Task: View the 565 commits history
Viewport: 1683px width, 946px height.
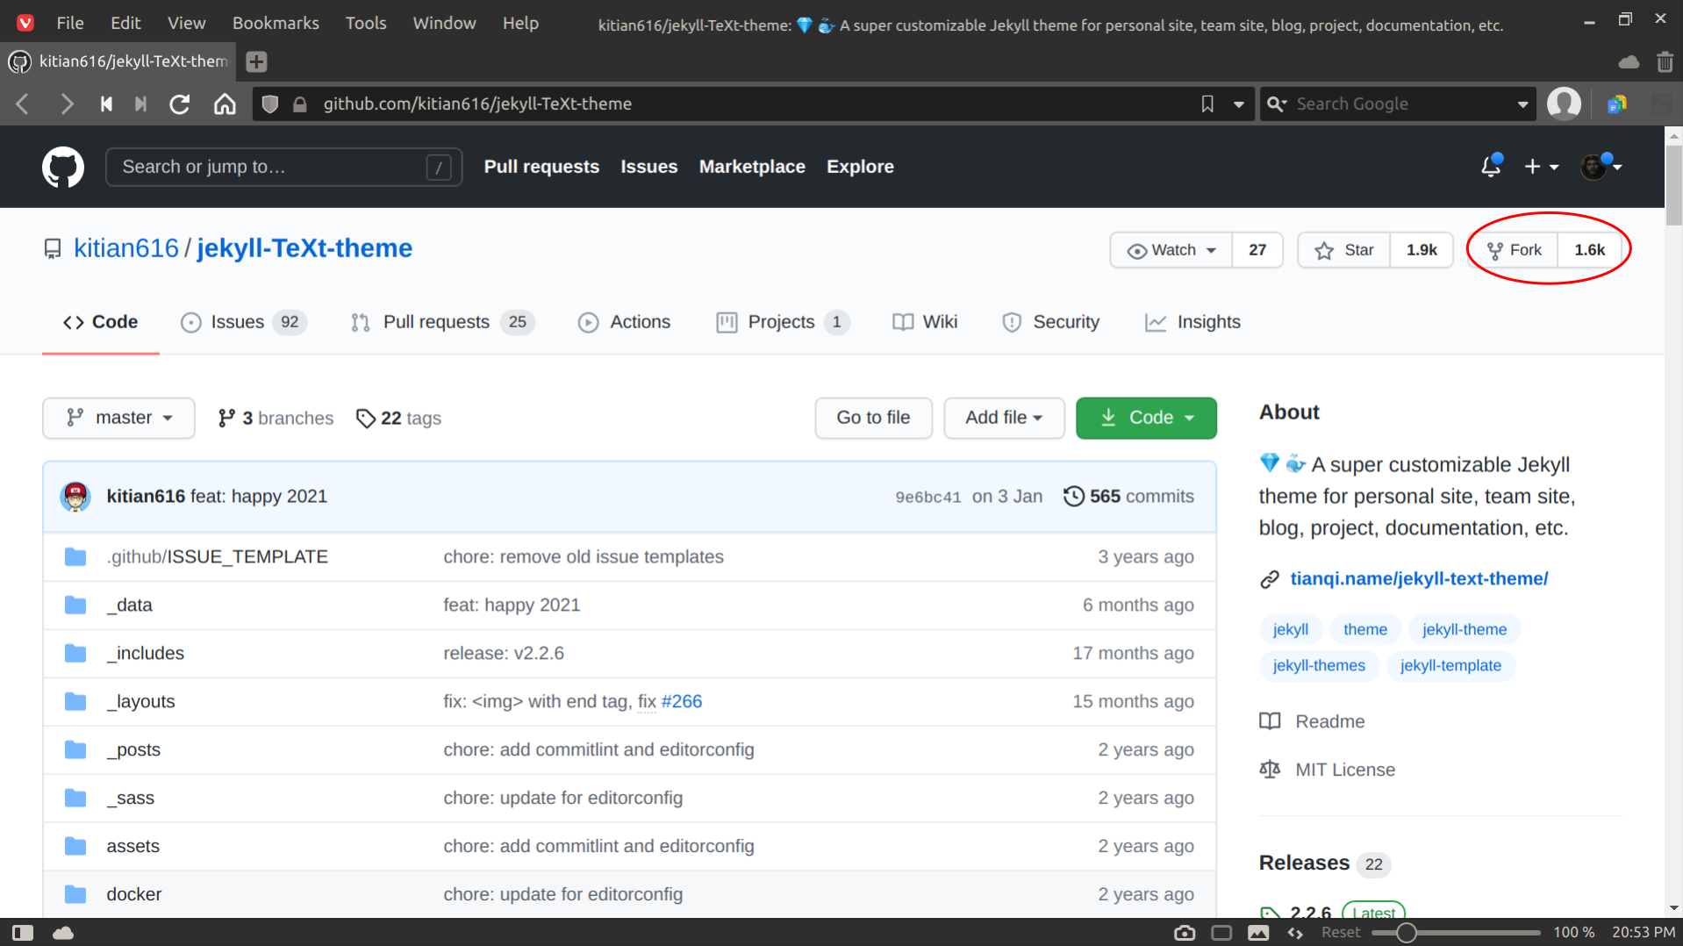Action: pyautogui.click(x=1128, y=496)
